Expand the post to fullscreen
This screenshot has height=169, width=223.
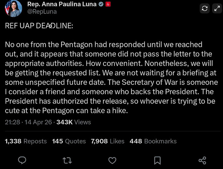(x=216, y=9)
